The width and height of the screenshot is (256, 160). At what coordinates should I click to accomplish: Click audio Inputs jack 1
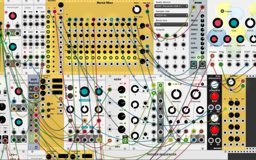click(158, 57)
